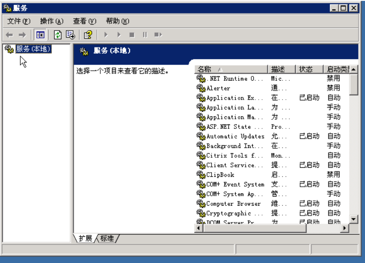The image size is (365, 263).
Task: Click the Back arrow toolbar icon
Action: point(10,35)
